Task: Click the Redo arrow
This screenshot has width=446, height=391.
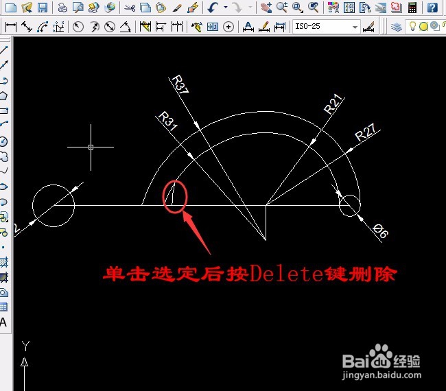Action: click(x=237, y=8)
